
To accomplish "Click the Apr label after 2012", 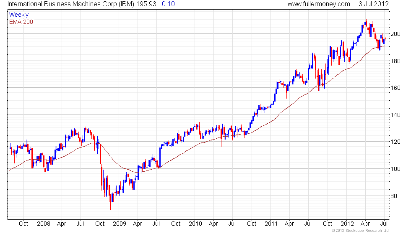I will [365, 224].
